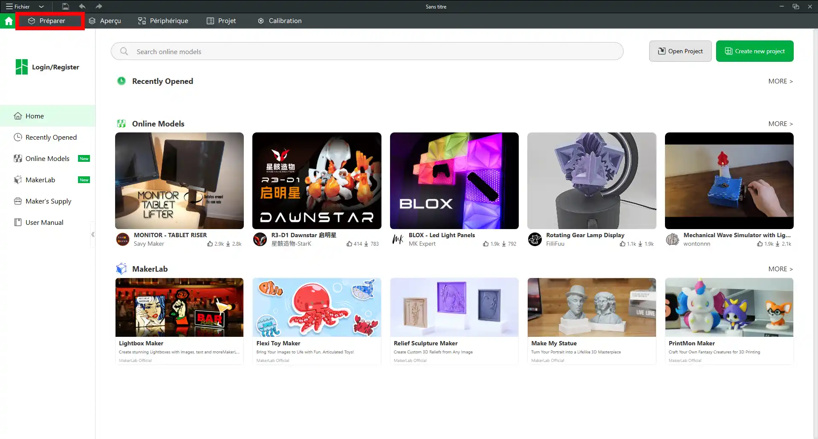The image size is (818, 439).
Task: Open the Projet tab
Action: click(x=221, y=21)
